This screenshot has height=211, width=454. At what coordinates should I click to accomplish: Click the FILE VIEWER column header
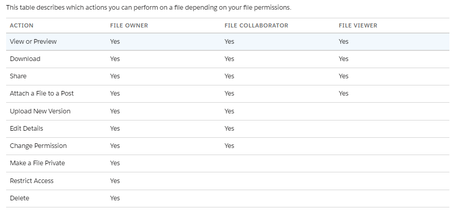(x=358, y=25)
